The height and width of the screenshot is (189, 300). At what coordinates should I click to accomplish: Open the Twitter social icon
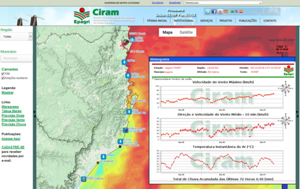click(x=208, y=11)
